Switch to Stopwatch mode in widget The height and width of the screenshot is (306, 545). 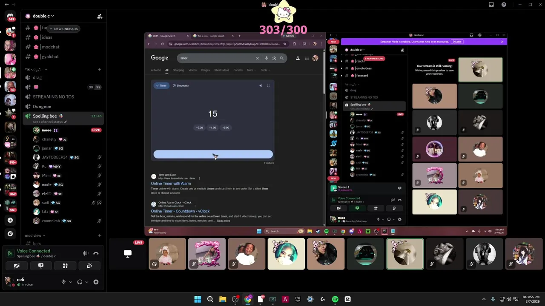(181, 85)
